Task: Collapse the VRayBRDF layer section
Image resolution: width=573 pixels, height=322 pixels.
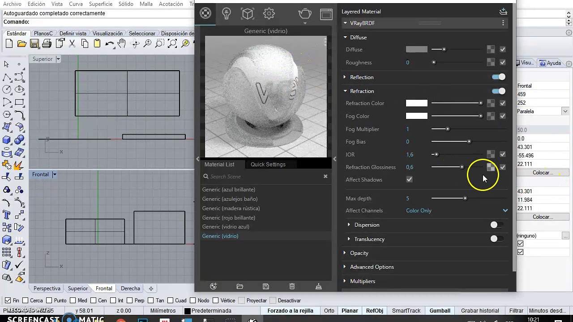Action: coord(345,23)
